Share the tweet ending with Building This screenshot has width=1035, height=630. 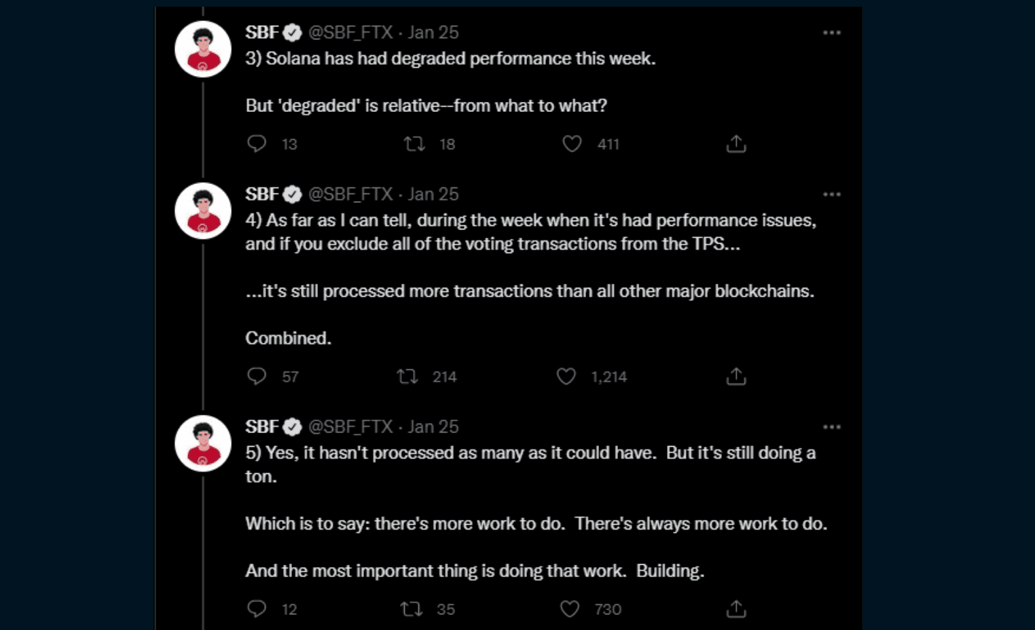pyautogui.click(x=736, y=608)
